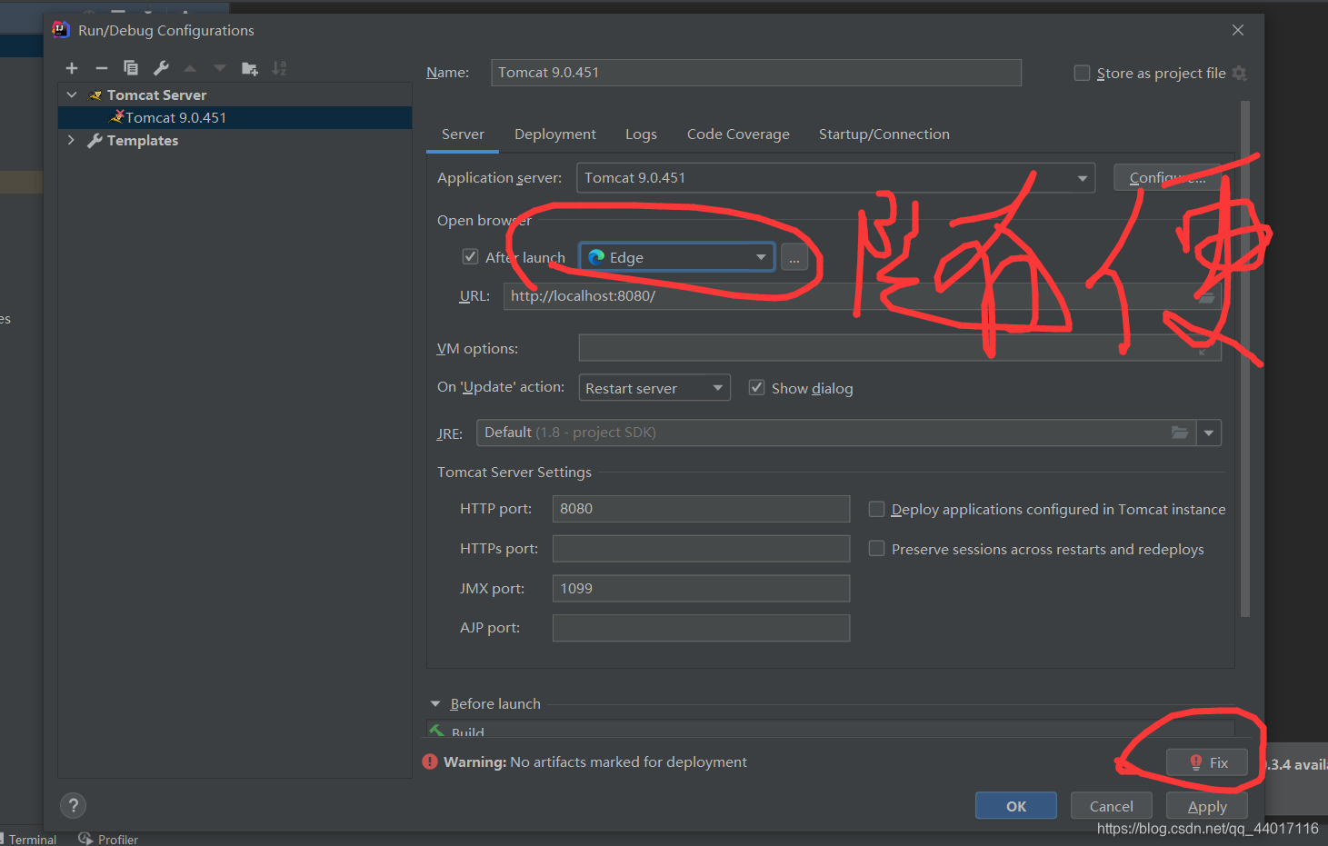Move configuration down with the arrow
Image resolution: width=1328 pixels, height=846 pixels.
(220, 68)
